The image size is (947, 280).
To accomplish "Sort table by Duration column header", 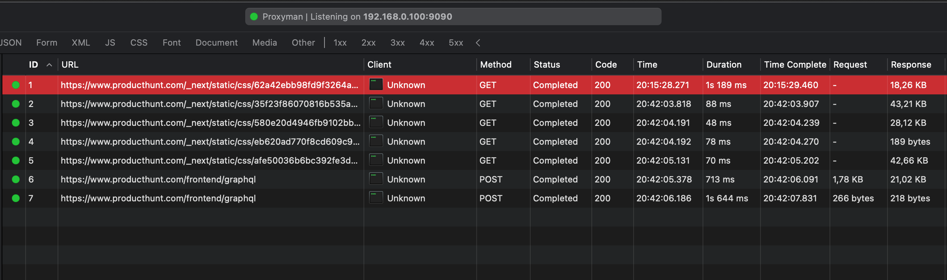I will [724, 64].
